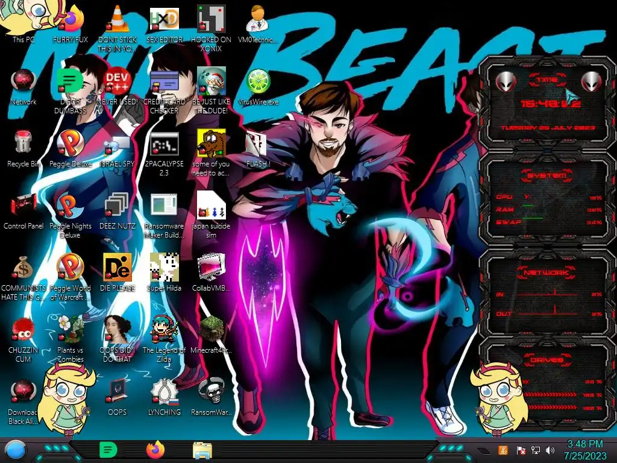Screen dimensions: 617x463
Task: Select the VLC traffic cone icon
Action: point(117,28)
